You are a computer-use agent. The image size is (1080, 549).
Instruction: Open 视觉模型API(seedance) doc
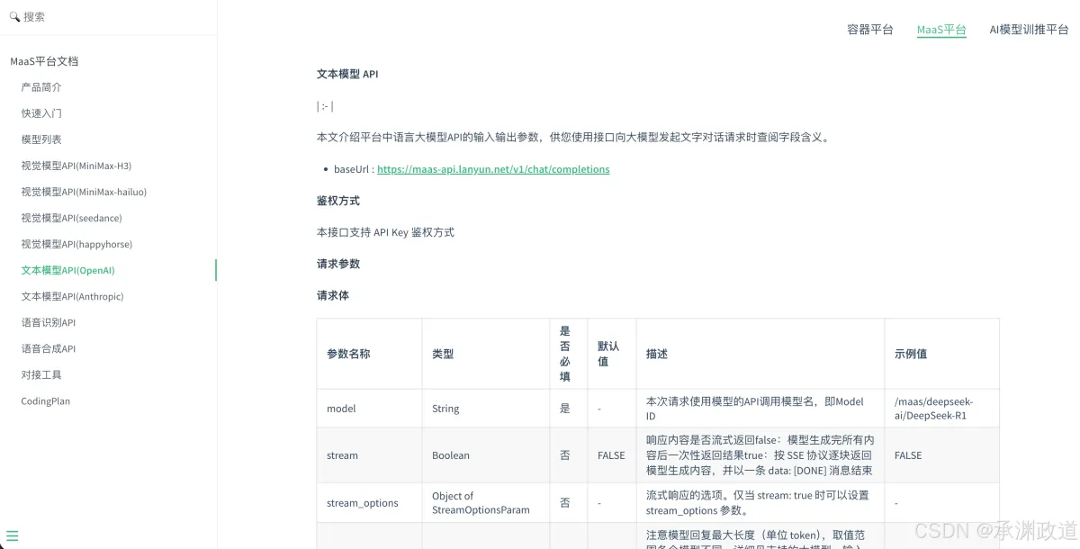[72, 218]
